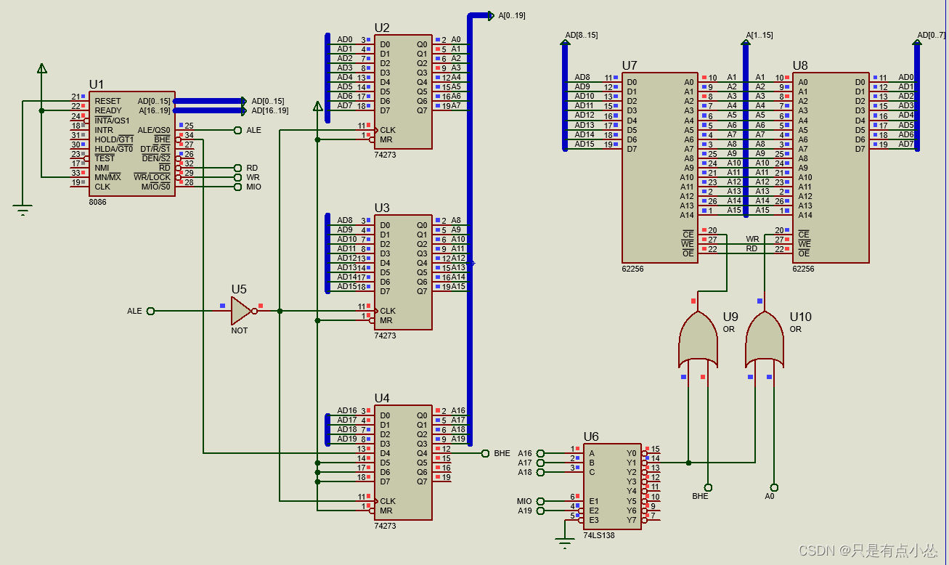This screenshot has height=565, width=949.
Task: Pick the U6 74LS138 decoder chip
Action: click(x=612, y=487)
